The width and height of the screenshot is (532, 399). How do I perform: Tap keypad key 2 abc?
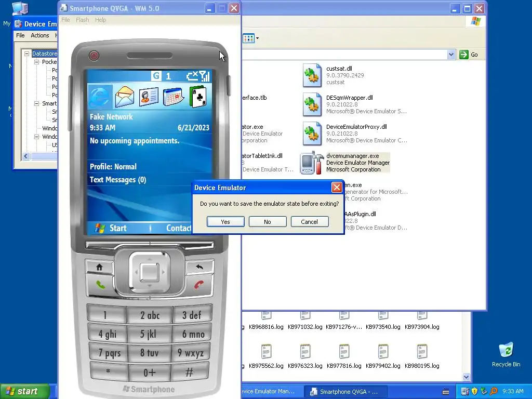point(150,315)
